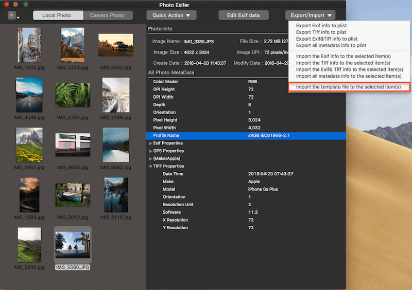Click the Image Size value 4032 x 3024

coord(197,52)
